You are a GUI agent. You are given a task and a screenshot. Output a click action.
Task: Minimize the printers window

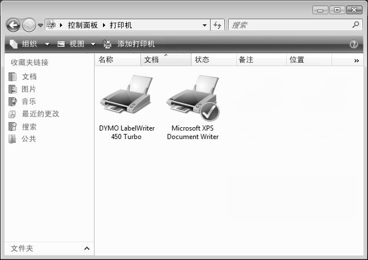tap(320, 10)
